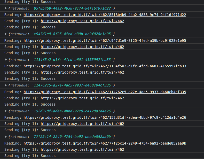Select retqueue value '85f8b4b9-44a2-4838-9c74-94f16f971d22'
This screenshot has width=204, height=159.
72,8
